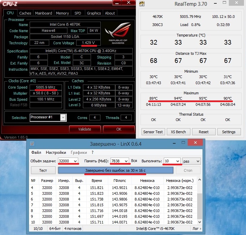Click the Name field Intel Core i5 4670K
246x235 pixels.
point(65,24)
